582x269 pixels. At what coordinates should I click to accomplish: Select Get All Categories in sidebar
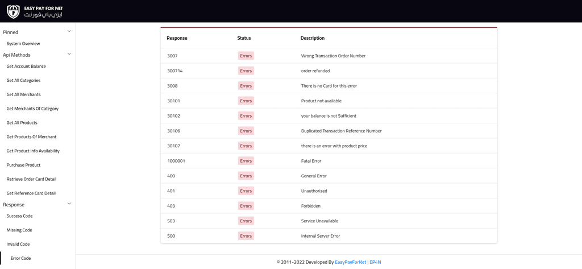[23, 80]
